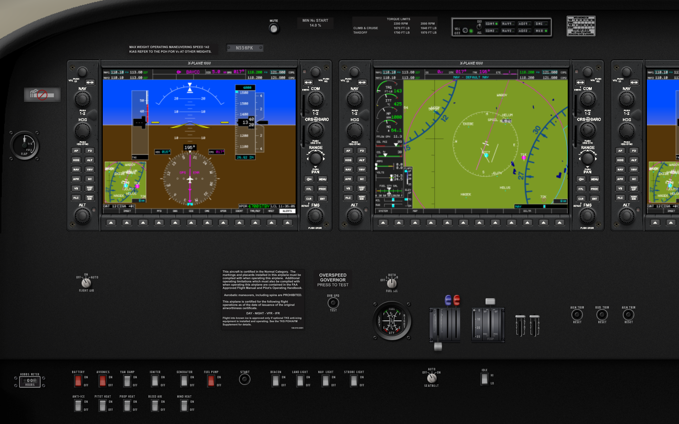This screenshot has height=424, width=679.
Task: Toggle the BLEED AIR switch
Action: pyautogui.click(x=155, y=405)
